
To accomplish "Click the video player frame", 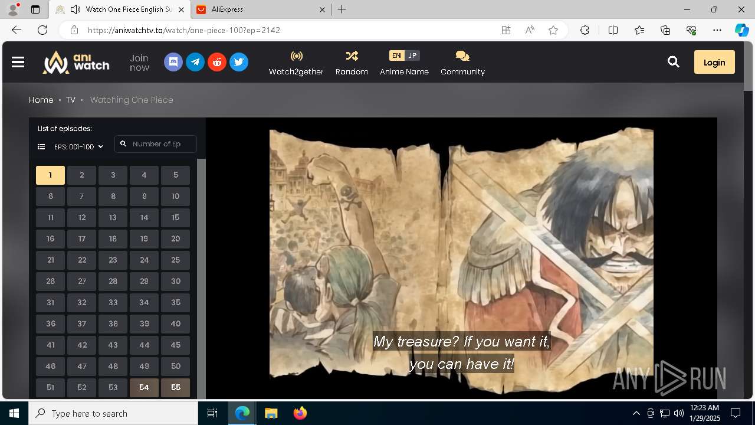I will pyautogui.click(x=461, y=259).
